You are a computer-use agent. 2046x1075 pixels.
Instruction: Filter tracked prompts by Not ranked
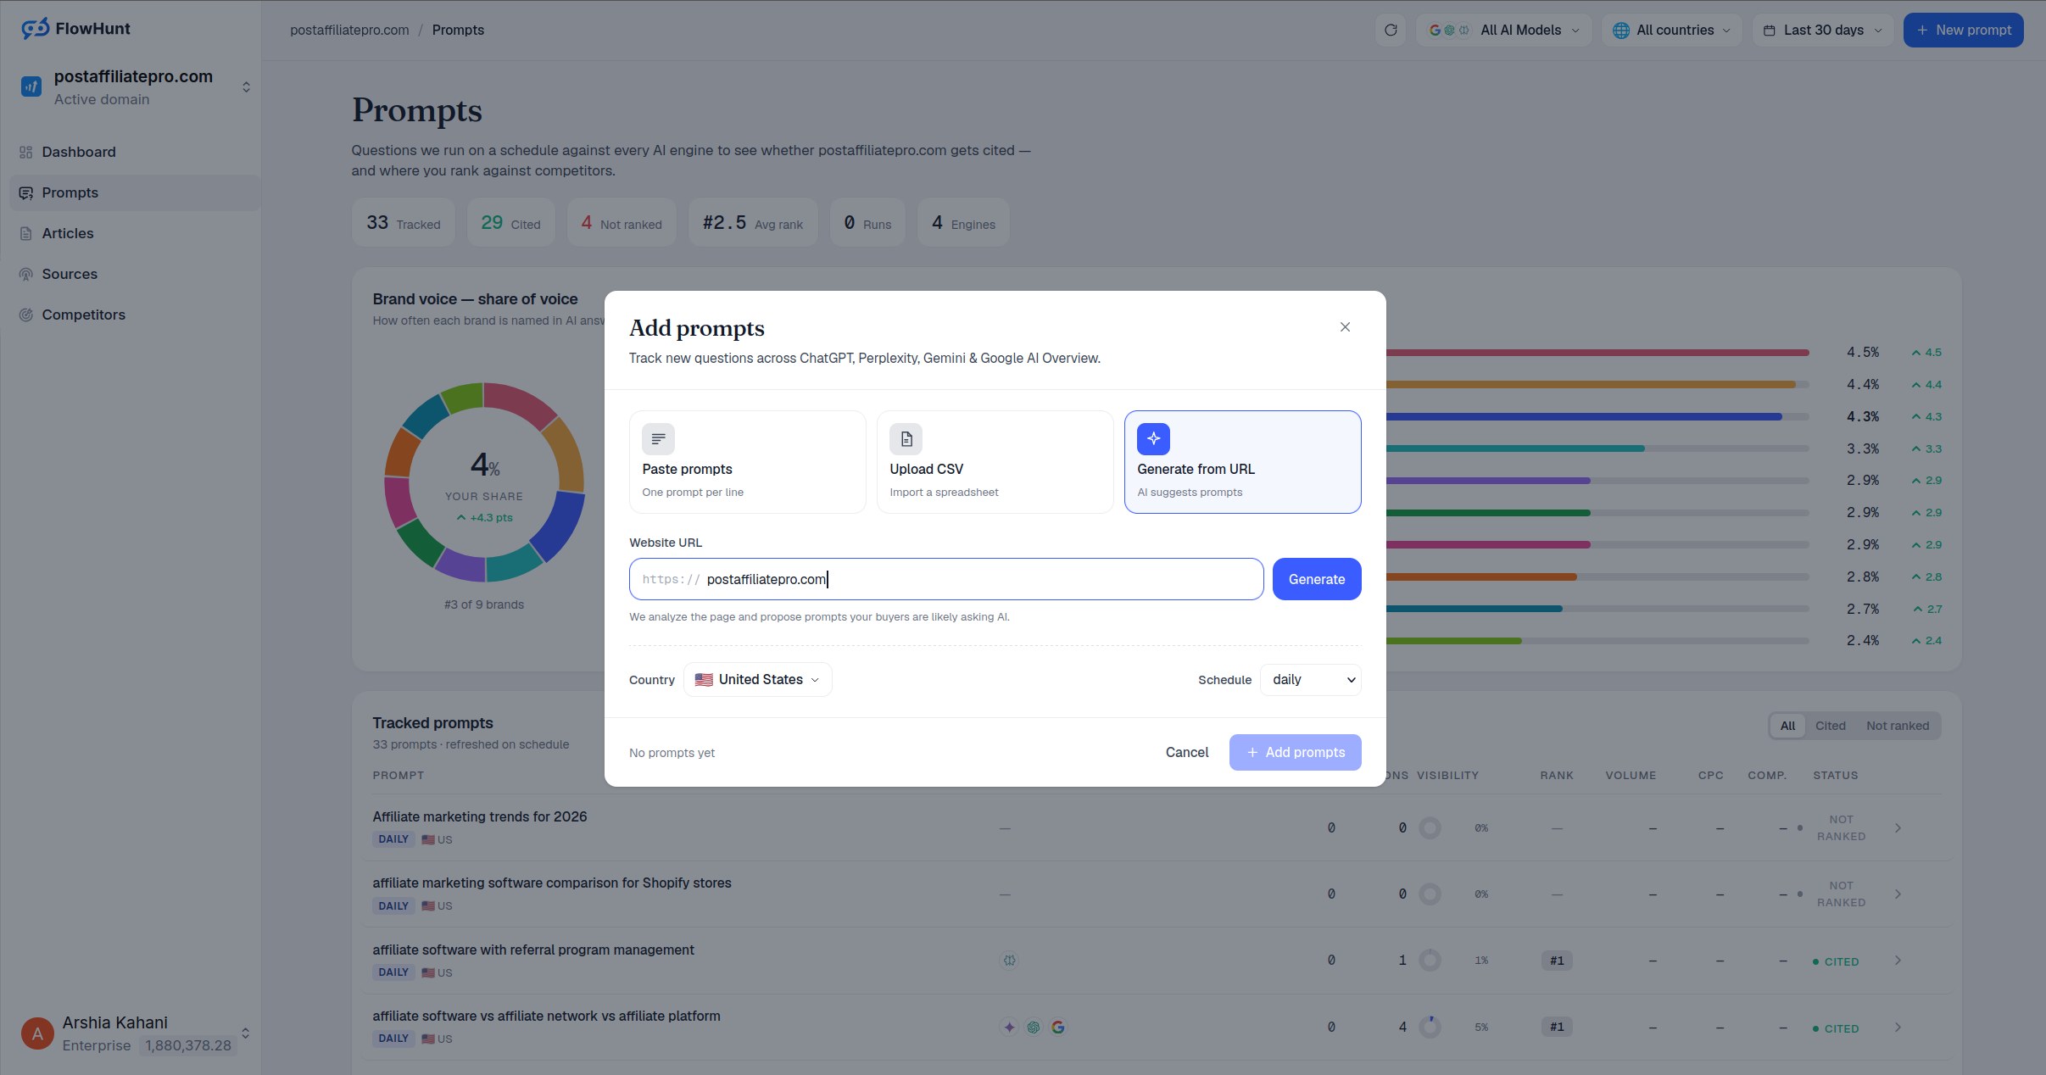coord(1897,726)
